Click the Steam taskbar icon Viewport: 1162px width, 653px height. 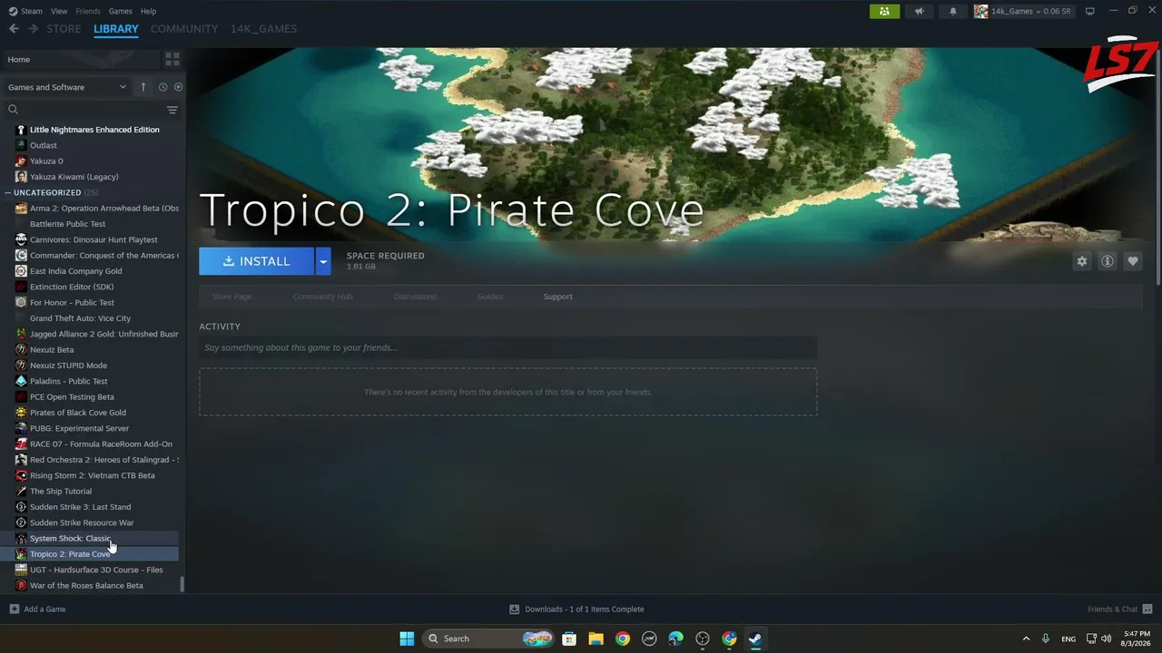[x=755, y=638]
